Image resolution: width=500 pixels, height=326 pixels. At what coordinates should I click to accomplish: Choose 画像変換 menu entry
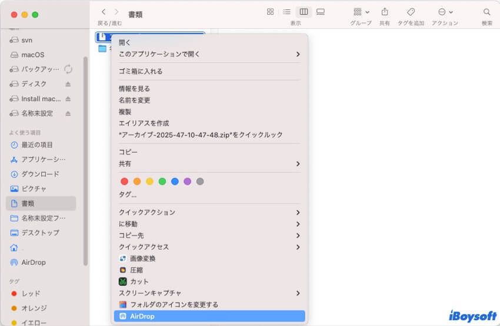209,258
